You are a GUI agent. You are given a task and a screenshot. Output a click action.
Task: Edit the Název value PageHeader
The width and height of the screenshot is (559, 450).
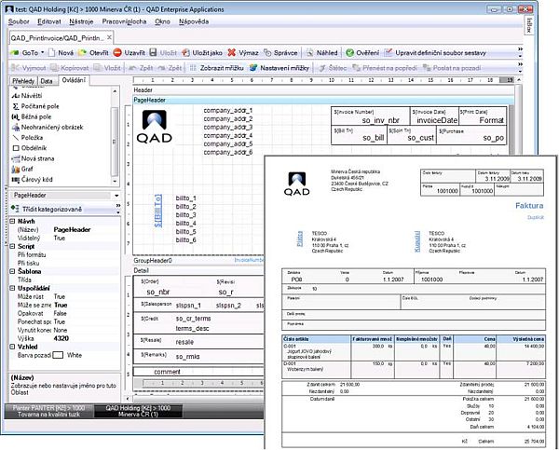pyautogui.click(x=72, y=229)
